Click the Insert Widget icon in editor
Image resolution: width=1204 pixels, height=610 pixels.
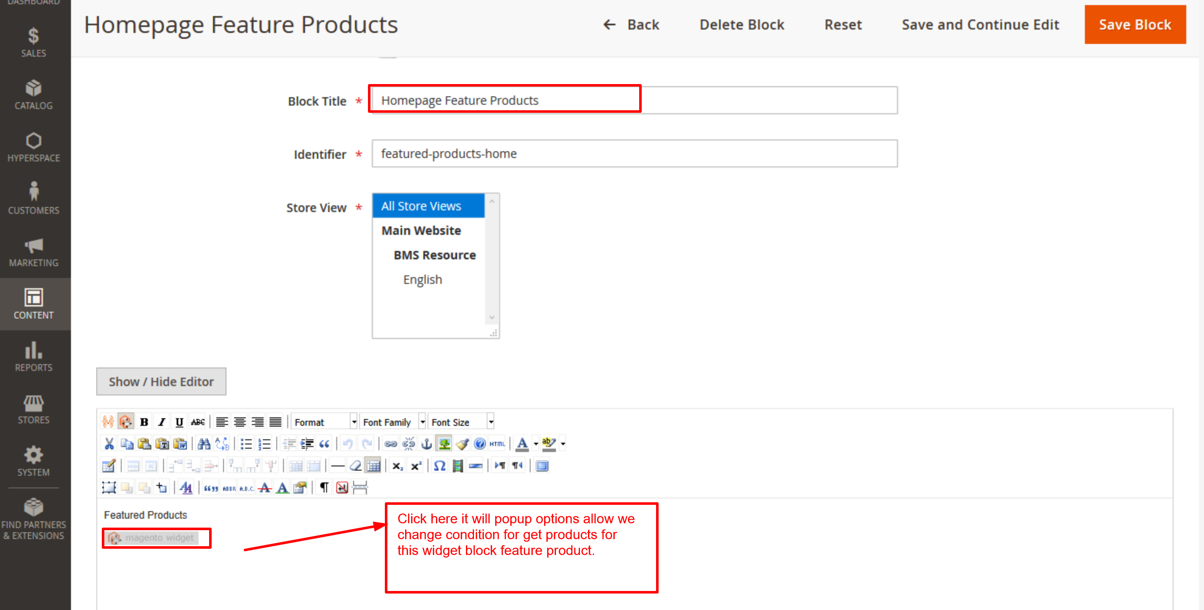126,422
